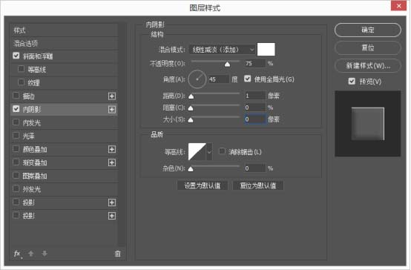Click plus icon beside 颜色叠加
Viewport: 411px width, 270px height.
112,149
